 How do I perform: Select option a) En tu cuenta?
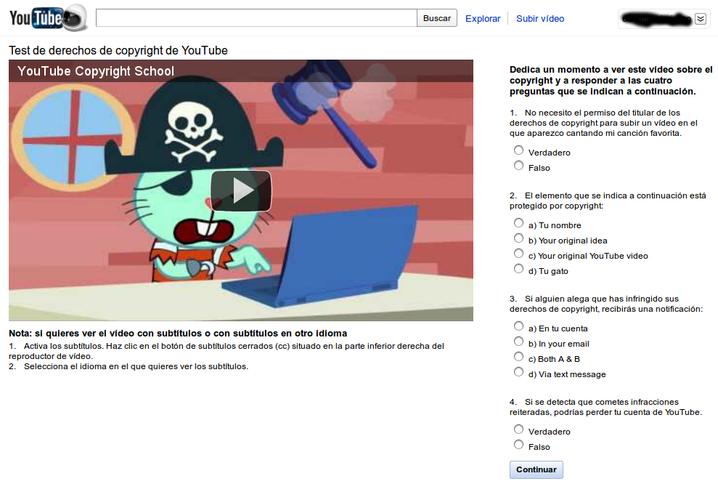[x=518, y=326]
